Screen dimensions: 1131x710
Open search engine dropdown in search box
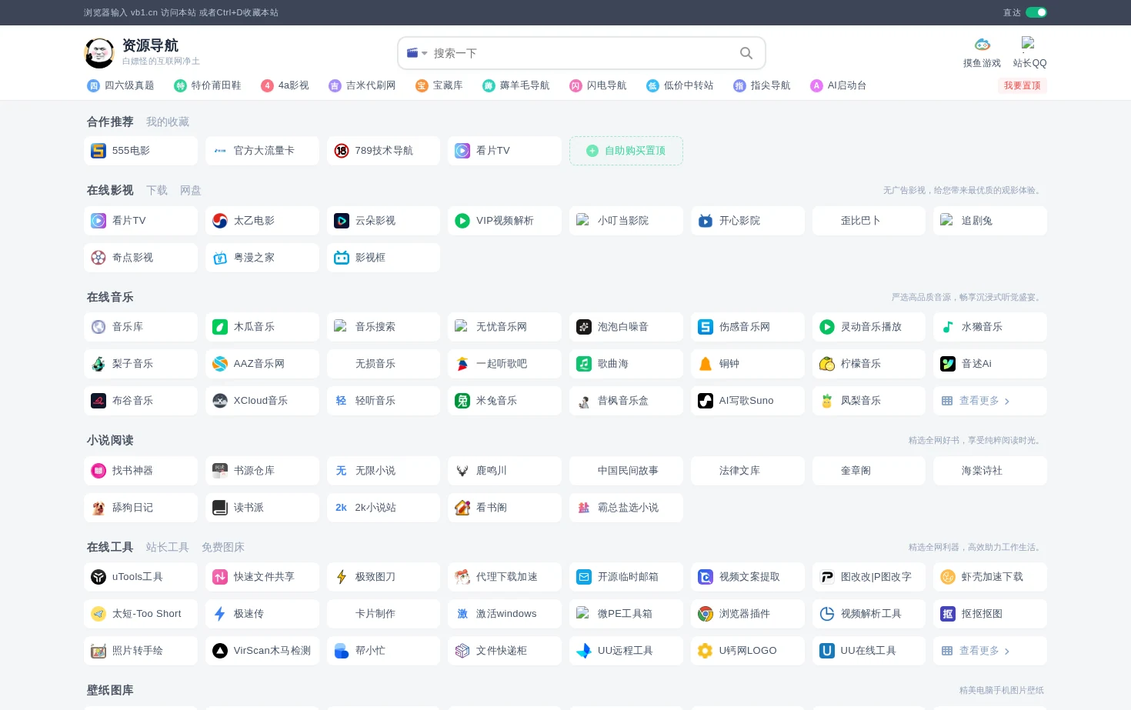tap(416, 53)
